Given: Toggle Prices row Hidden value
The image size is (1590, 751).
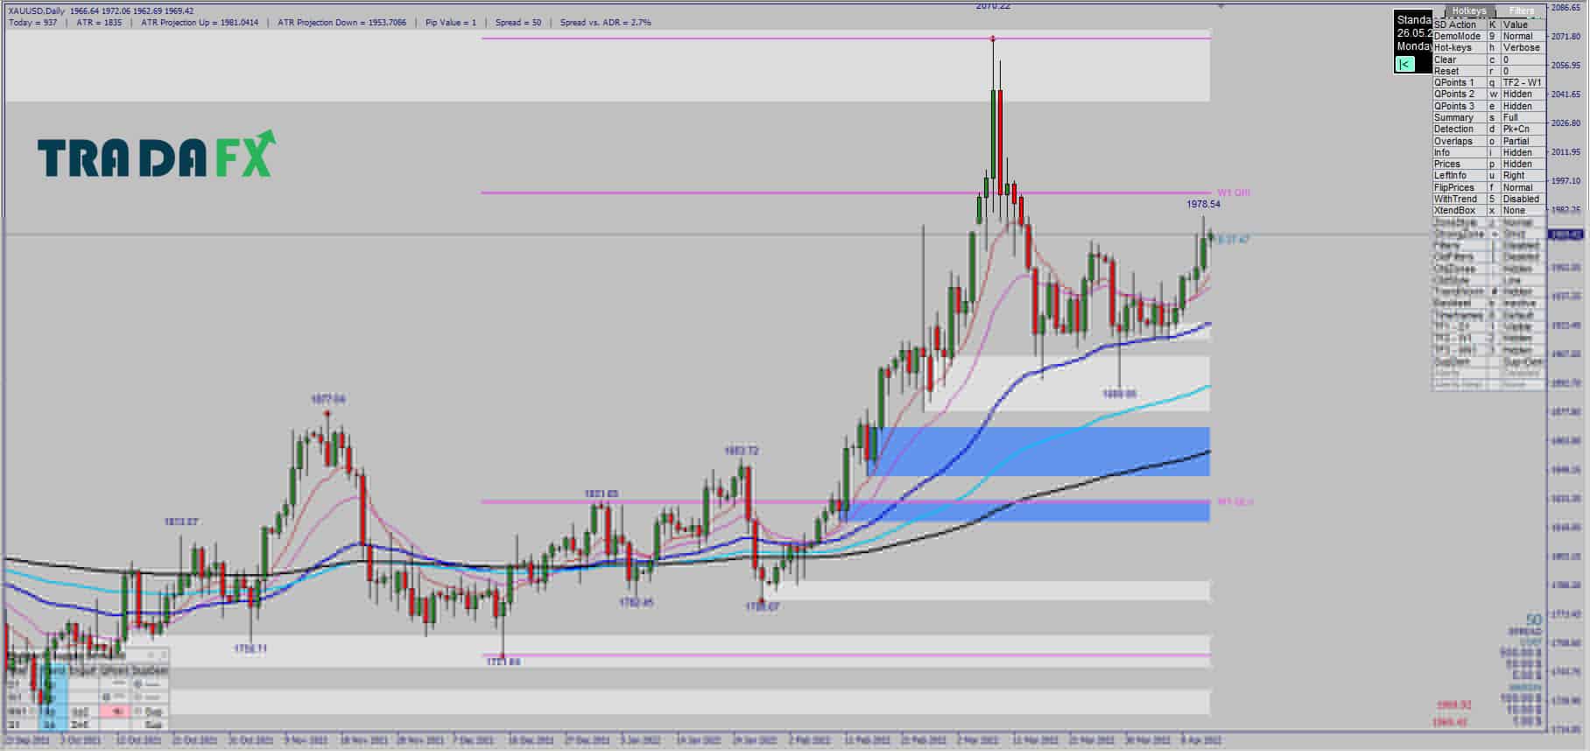Looking at the screenshot, I should tap(1522, 164).
